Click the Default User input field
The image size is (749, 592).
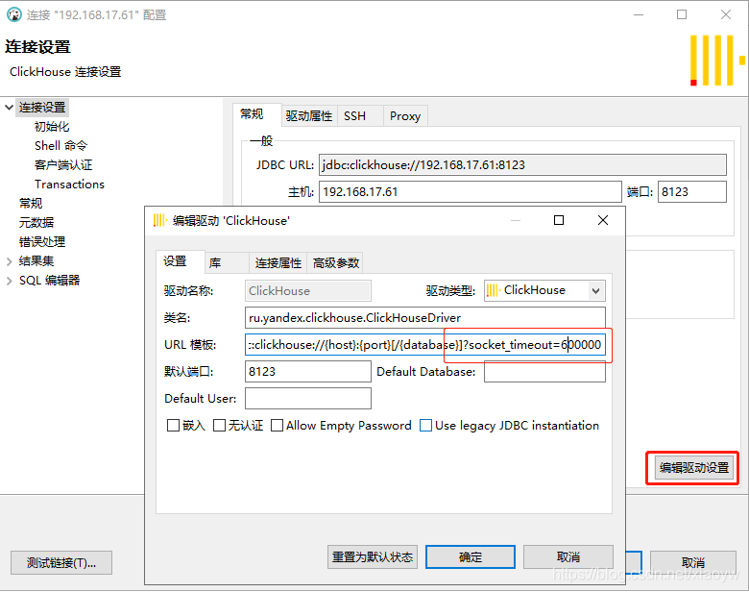tap(308, 398)
